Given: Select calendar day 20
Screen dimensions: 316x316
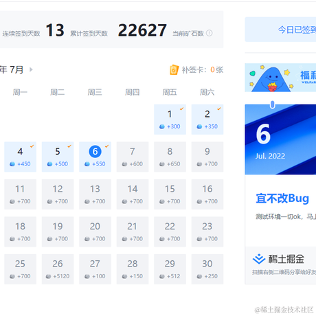Looking at the screenshot, I should coord(95,232).
